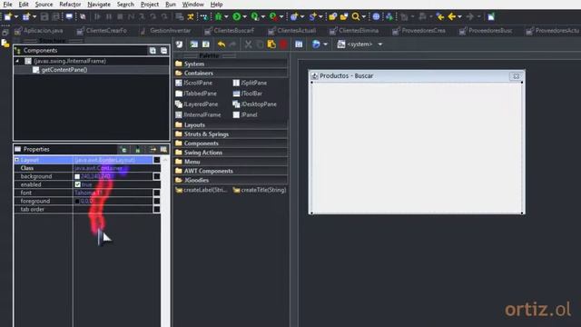Click the blue globe web browser icon

click(x=376, y=16)
